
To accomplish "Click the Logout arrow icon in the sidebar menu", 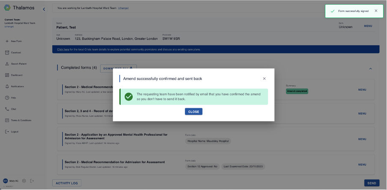I will tap(7, 132).
